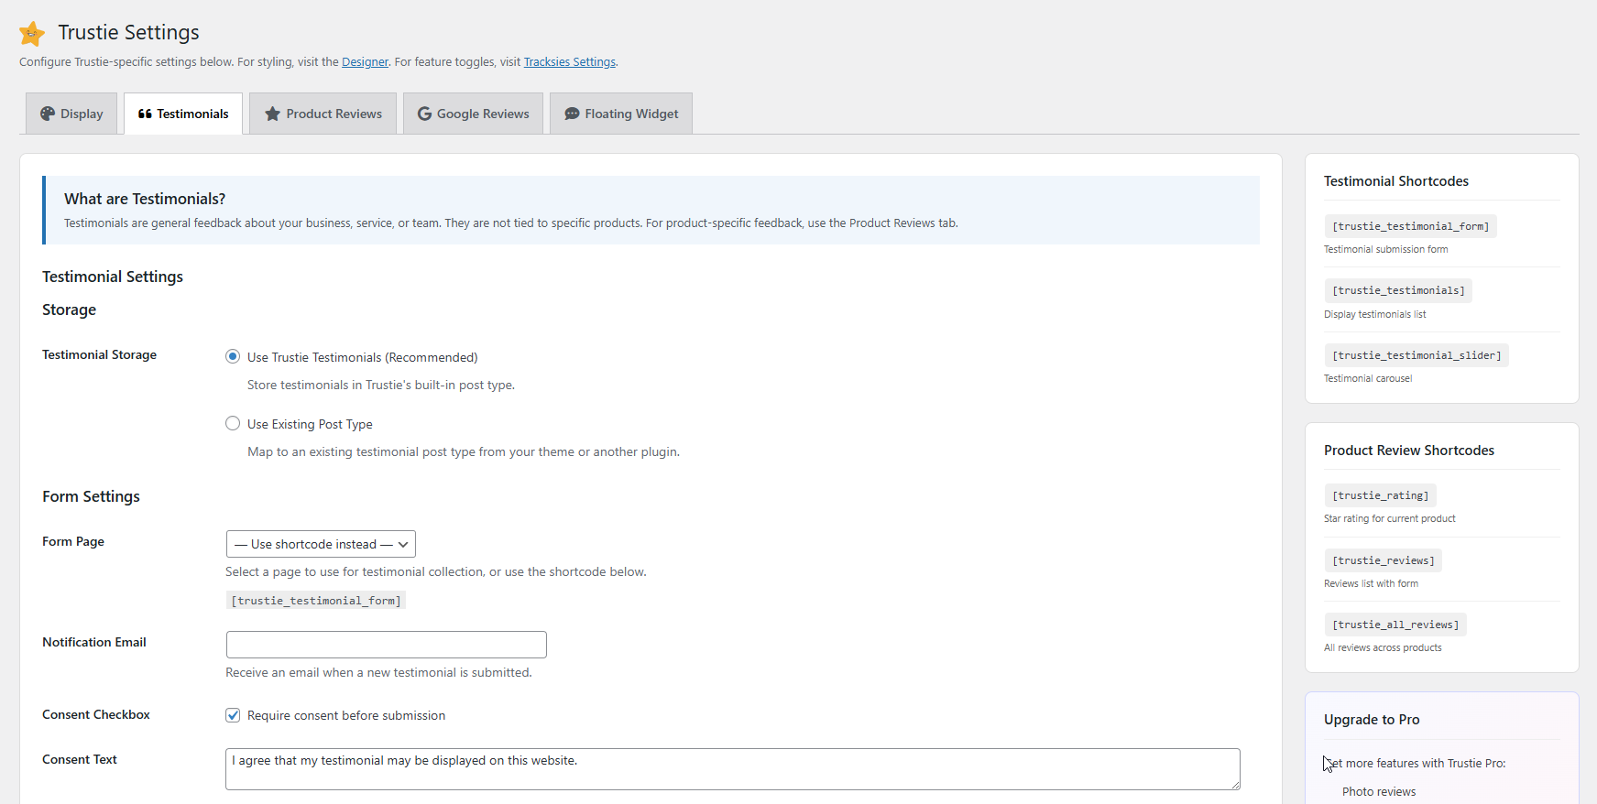This screenshot has width=1597, height=804.
Task: Open the Display tab
Action: 71,114
